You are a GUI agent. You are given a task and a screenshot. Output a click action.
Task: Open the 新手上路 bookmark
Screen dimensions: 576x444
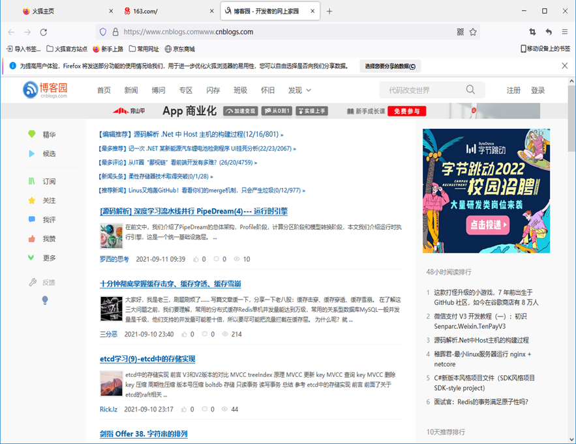click(x=108, y=49)
